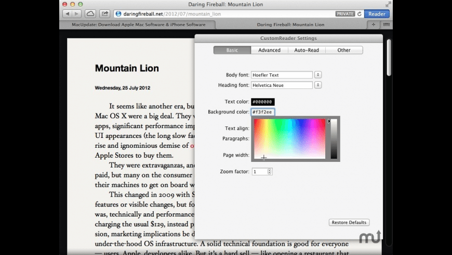The image size is (452, 255).
Task: Click the PRIVATE browsing badge
Action: coord(345,14)
